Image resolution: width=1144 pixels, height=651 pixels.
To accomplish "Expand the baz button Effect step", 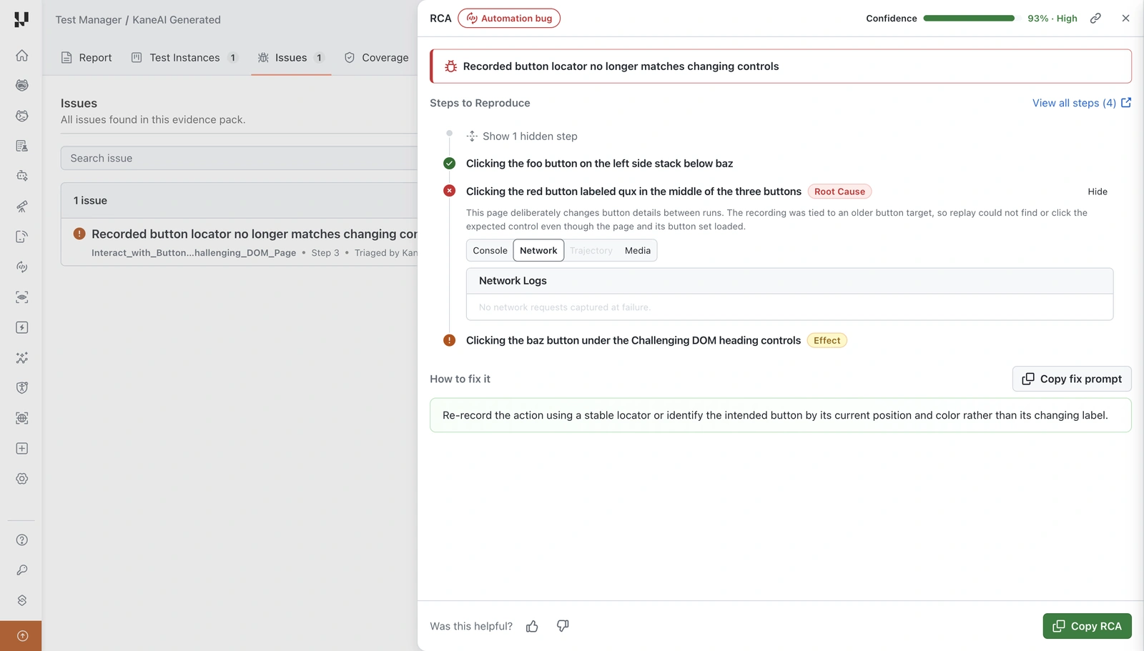I will (x=633, y=341).
